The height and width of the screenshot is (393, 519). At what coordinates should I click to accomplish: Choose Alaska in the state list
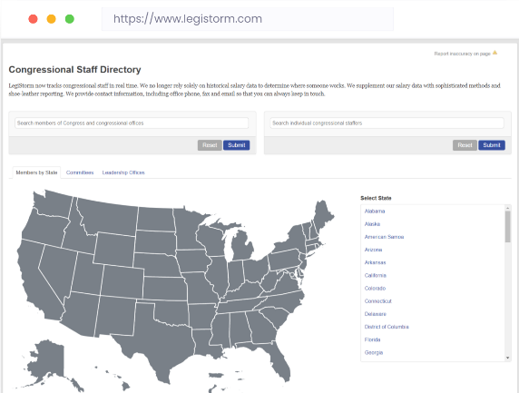372,224
